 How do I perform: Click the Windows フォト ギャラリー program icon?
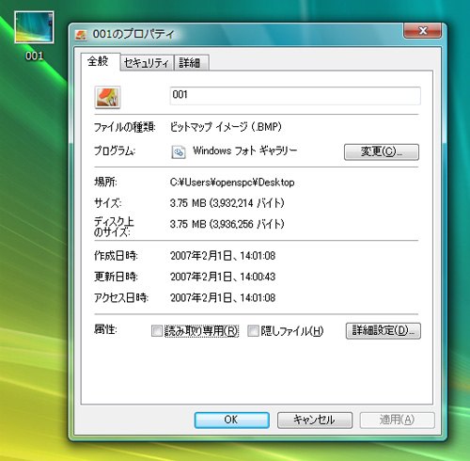point(179,152)
